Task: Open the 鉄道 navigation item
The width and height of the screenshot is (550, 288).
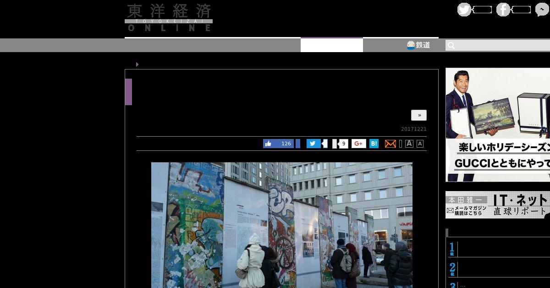Action: point(418,45)
